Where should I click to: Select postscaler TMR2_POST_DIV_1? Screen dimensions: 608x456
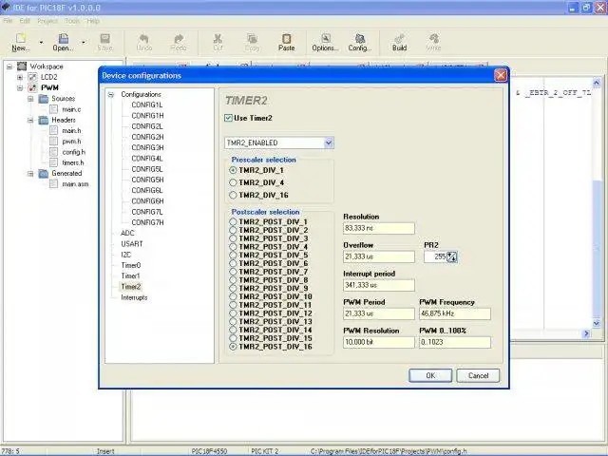[233, 221]
